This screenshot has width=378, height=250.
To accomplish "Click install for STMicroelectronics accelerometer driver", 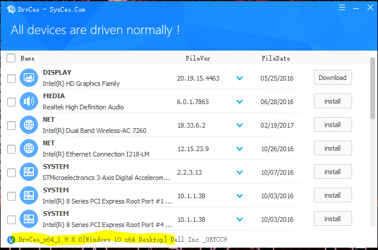I will pos(333,172).
